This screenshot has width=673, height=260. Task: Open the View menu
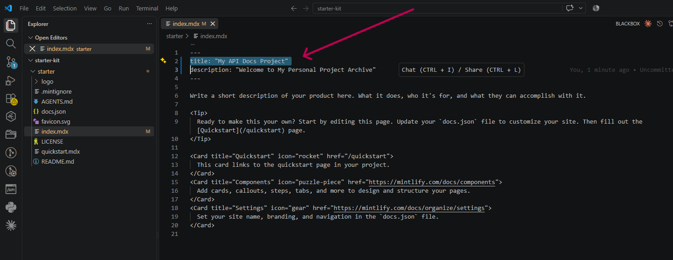[90, 8]
